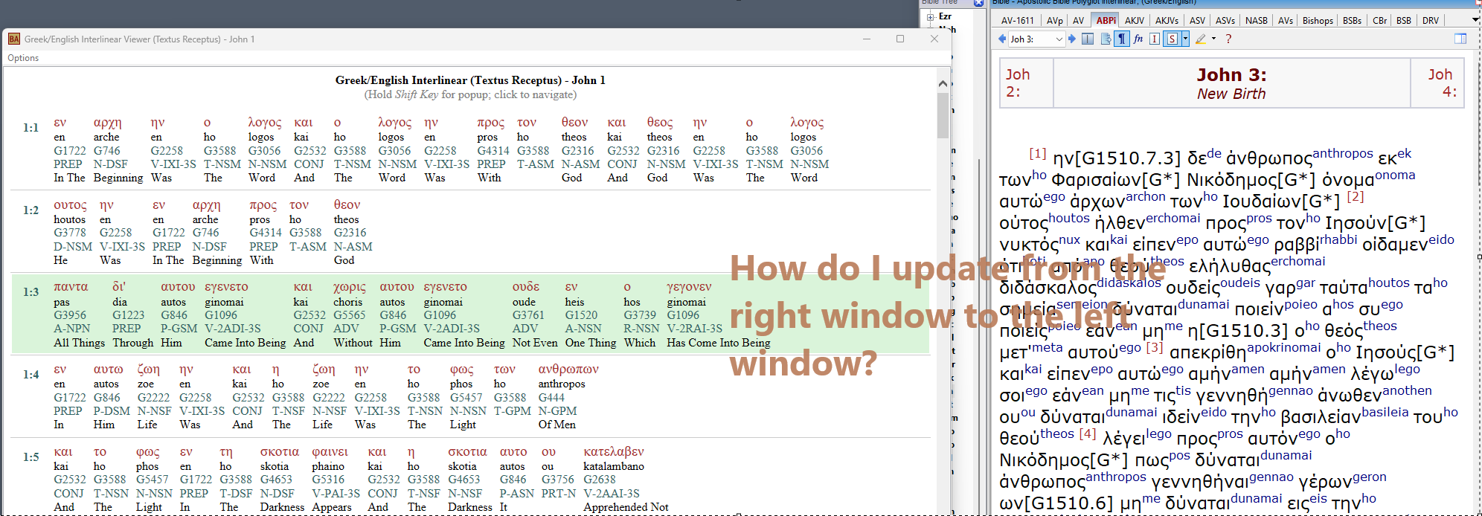Switch to the NASB Bible tab

[x=1257, y=20]
